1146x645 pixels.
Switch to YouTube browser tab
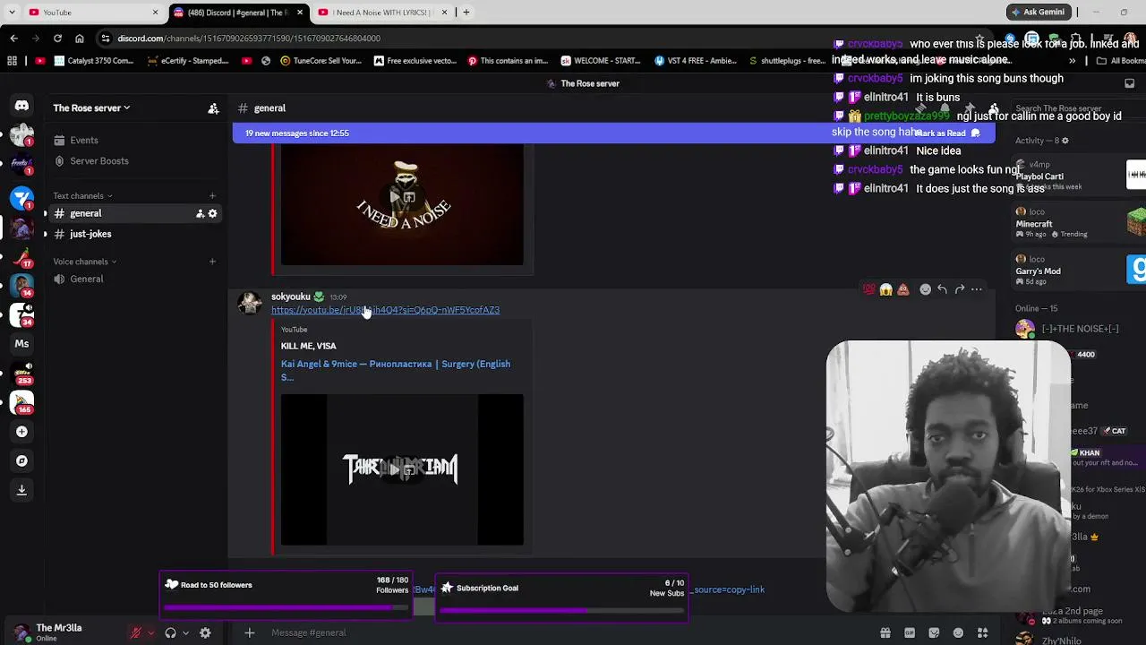click(92, 13)
